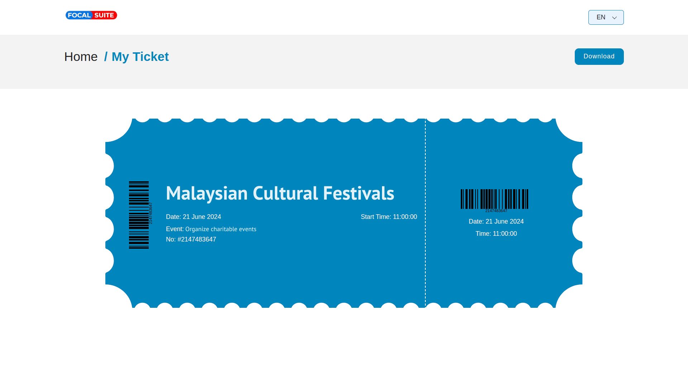Open the EN language dropdown
The height and width of the screenshot is (387, 688).
[x=606, y=17]
